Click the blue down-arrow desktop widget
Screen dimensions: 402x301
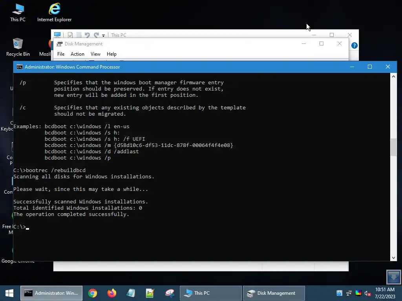393,277
